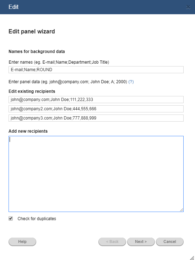Open the Help button
The height and width of the screenshot is (260, 195).
(22, 242)
